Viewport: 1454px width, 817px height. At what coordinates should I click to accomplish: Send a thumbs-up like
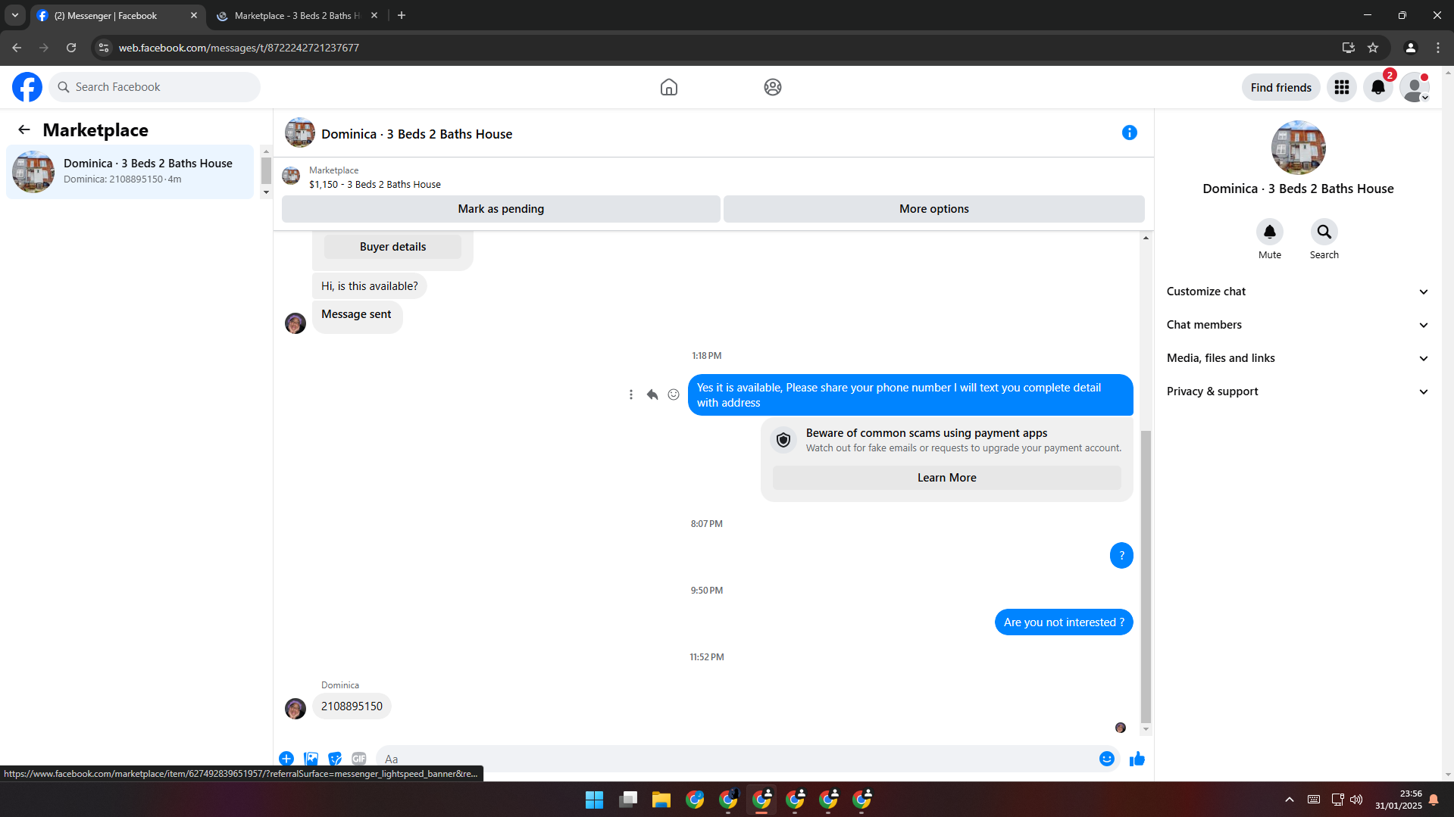click(x=1137, y=759)
